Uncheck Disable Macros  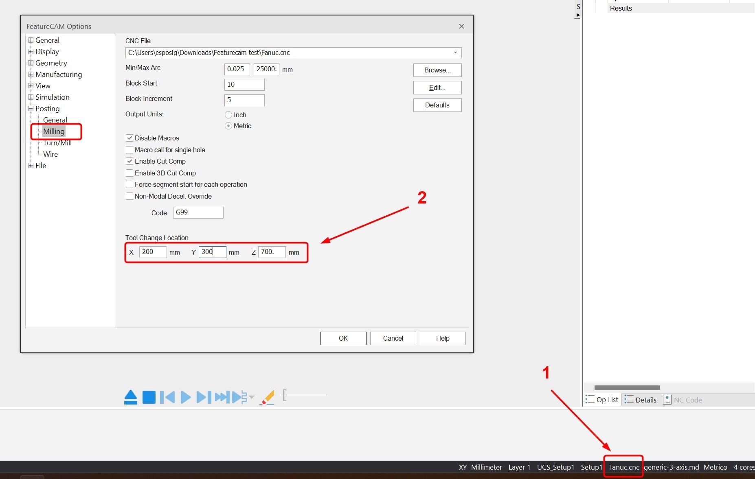point(129,138)
